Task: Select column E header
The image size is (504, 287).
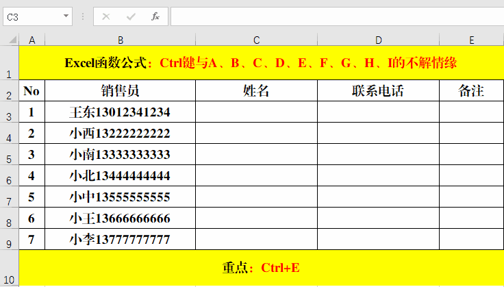Action: click(472, 40)
